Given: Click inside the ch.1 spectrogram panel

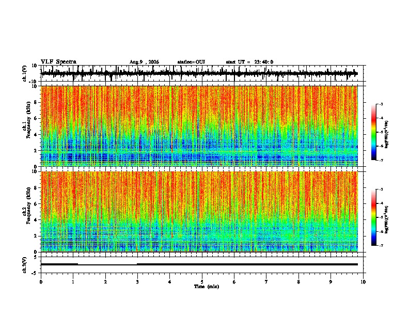Looking at the screenshot, I should pos(199,126).
